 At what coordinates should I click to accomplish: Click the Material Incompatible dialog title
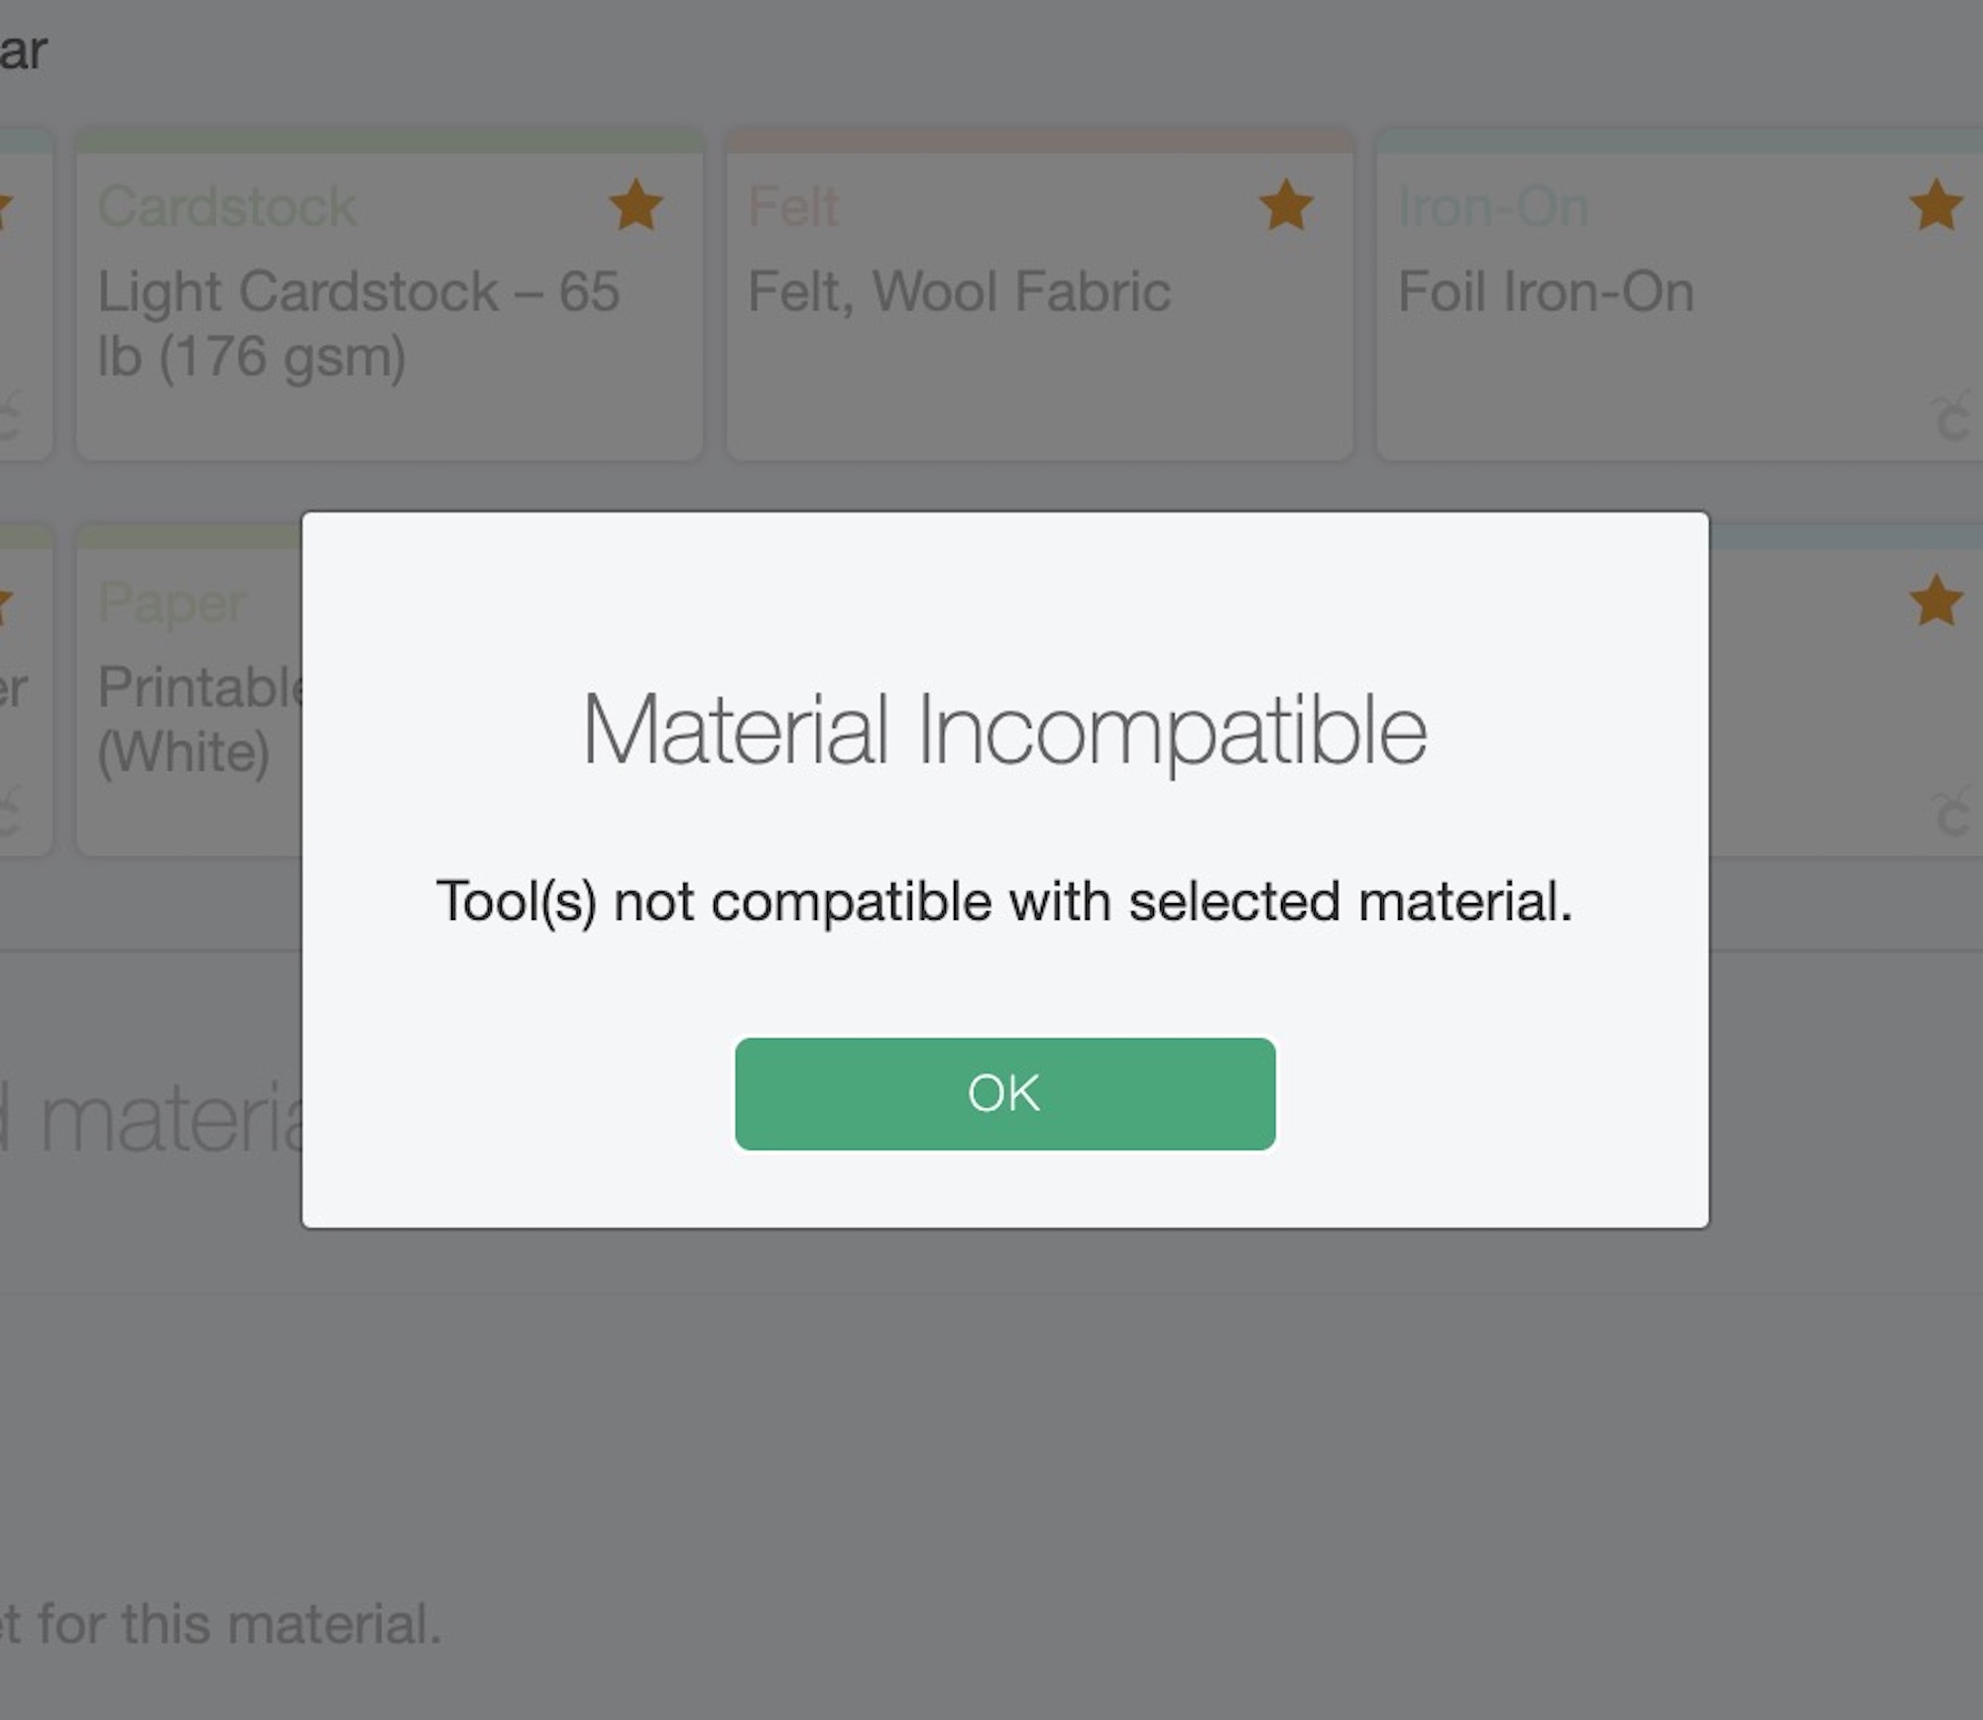coord(1004,731)
